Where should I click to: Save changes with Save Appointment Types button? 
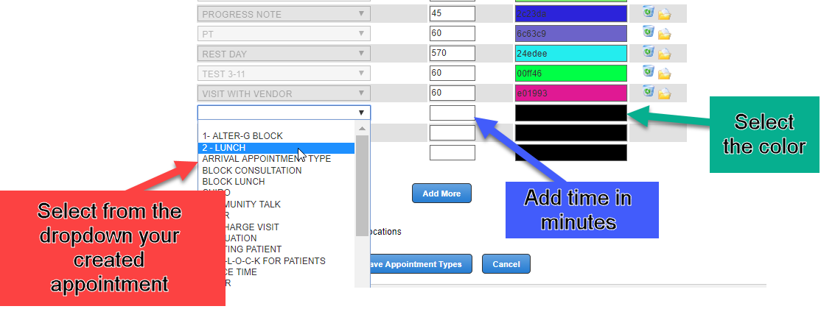coord(416,264)
